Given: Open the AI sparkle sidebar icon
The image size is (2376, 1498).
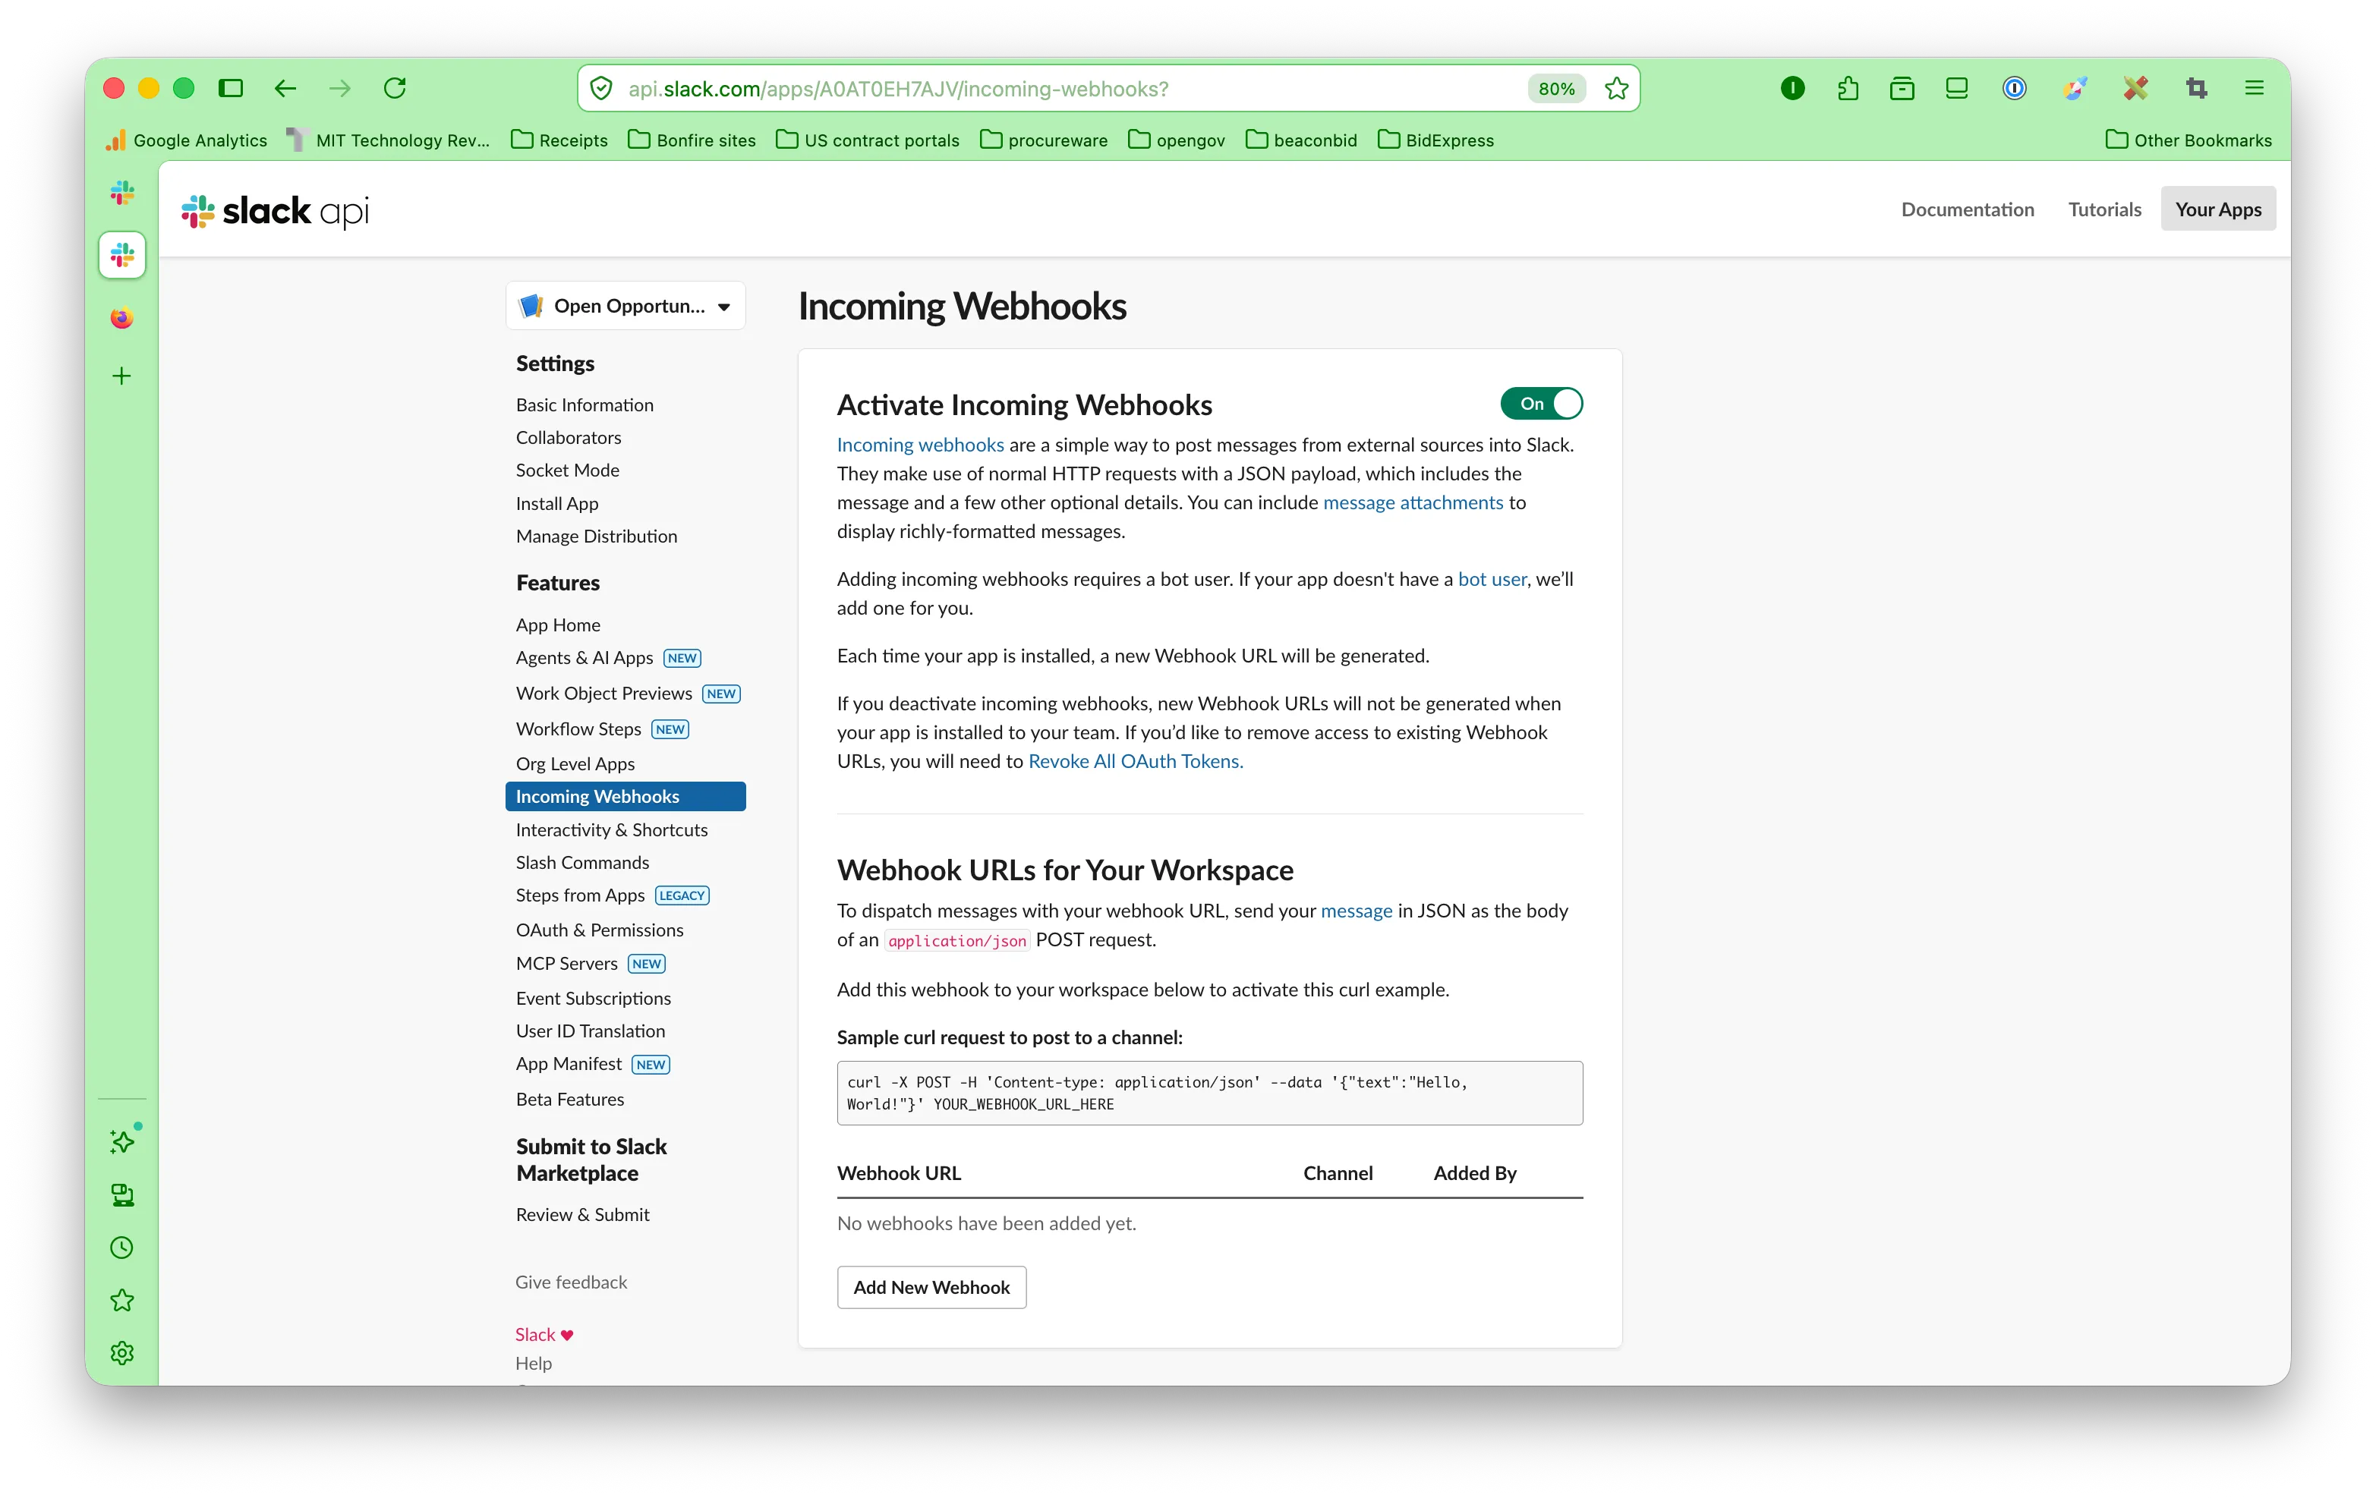Looking at the screenshot, I should [122, 1141].
